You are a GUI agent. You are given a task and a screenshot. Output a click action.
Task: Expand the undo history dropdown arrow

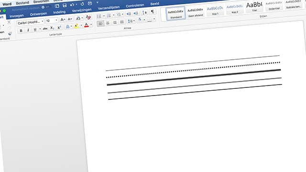[76, 4]
